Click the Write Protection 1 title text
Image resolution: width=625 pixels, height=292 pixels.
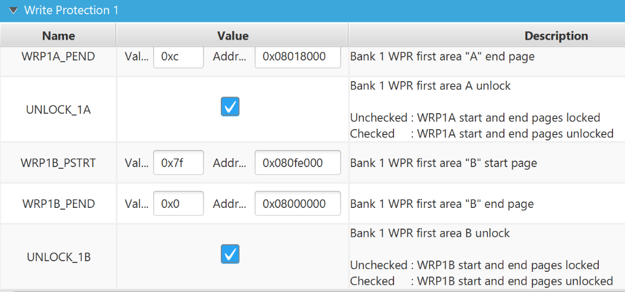click(71, 11)
